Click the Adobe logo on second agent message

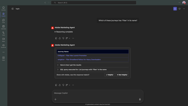point(53,45)
